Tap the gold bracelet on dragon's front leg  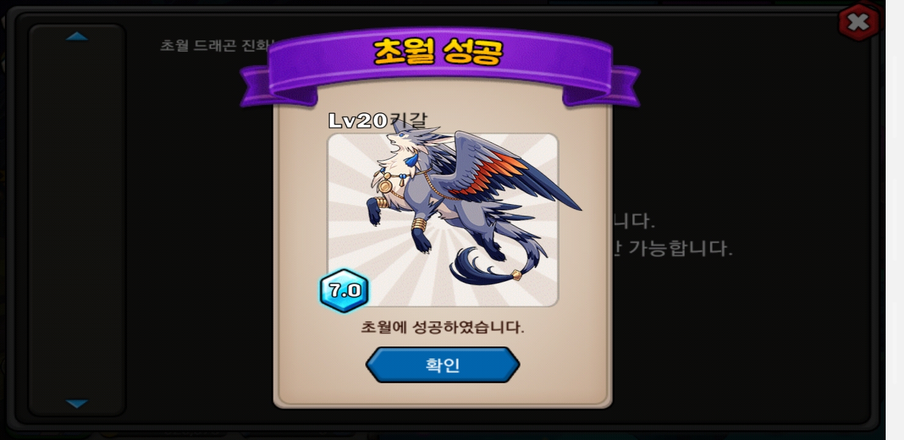coord(420,224)
